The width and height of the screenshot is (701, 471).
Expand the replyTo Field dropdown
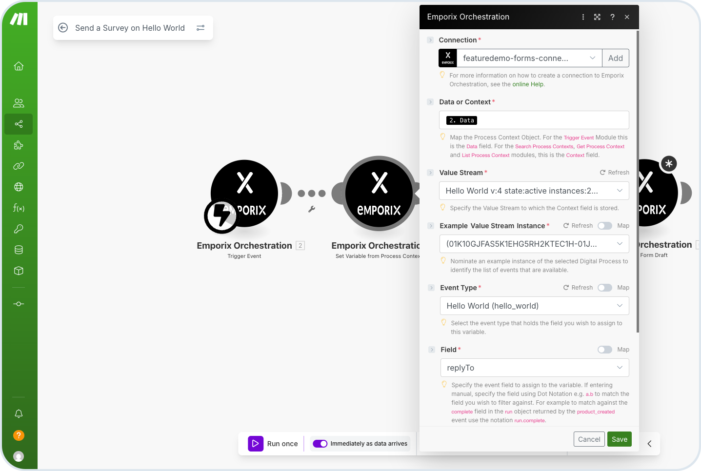pyautogui.click(x=534, y=368)
